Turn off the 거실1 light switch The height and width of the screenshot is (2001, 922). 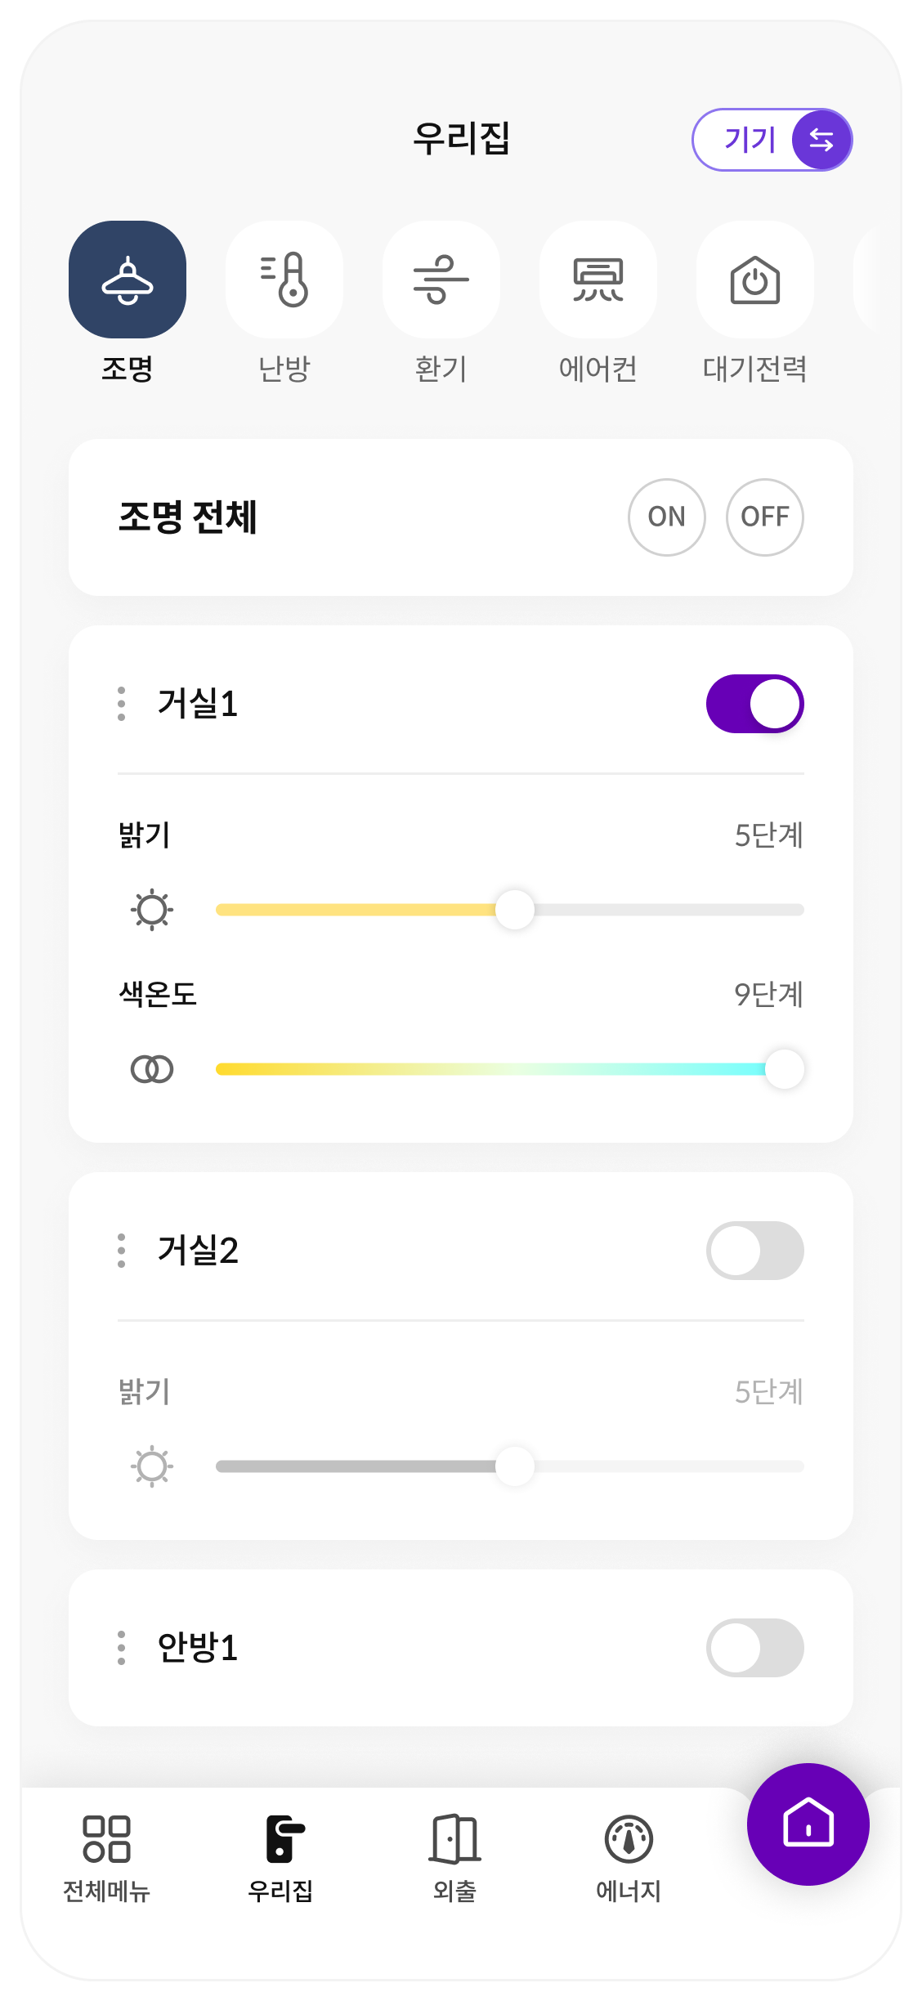point(754,704)
